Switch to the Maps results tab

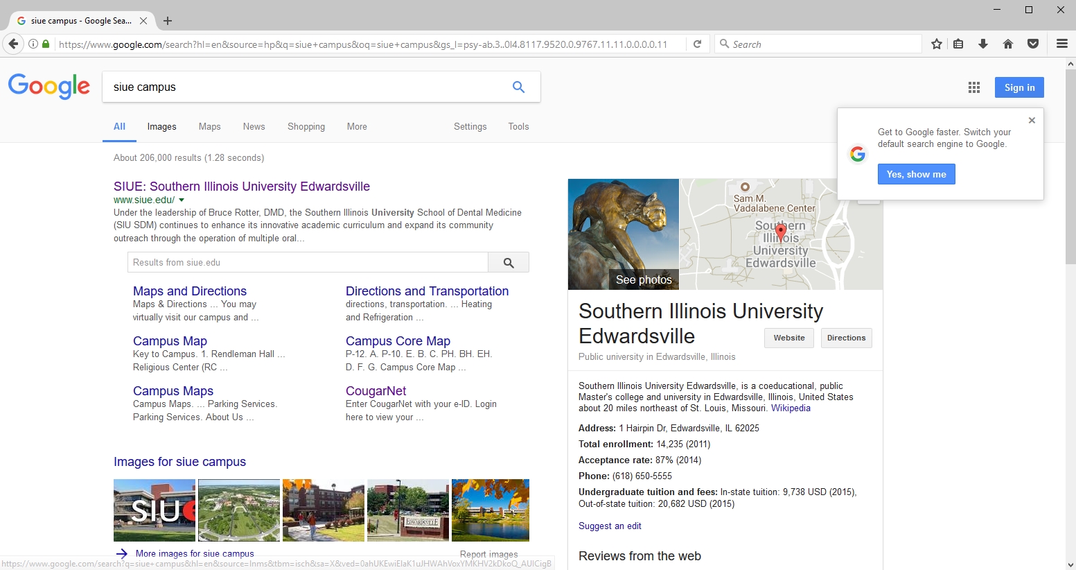point(209,127)
